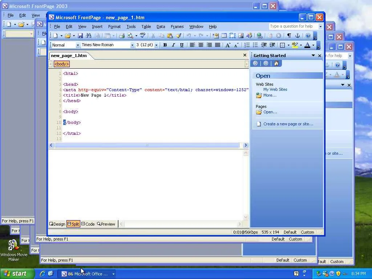Go Home in the Getting Started pane
Screen dimensions: 372x279
(276, 63)
